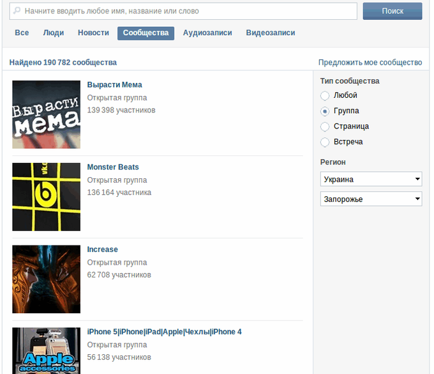Click 'Открытая группа' under Increase

pos(117,263)
